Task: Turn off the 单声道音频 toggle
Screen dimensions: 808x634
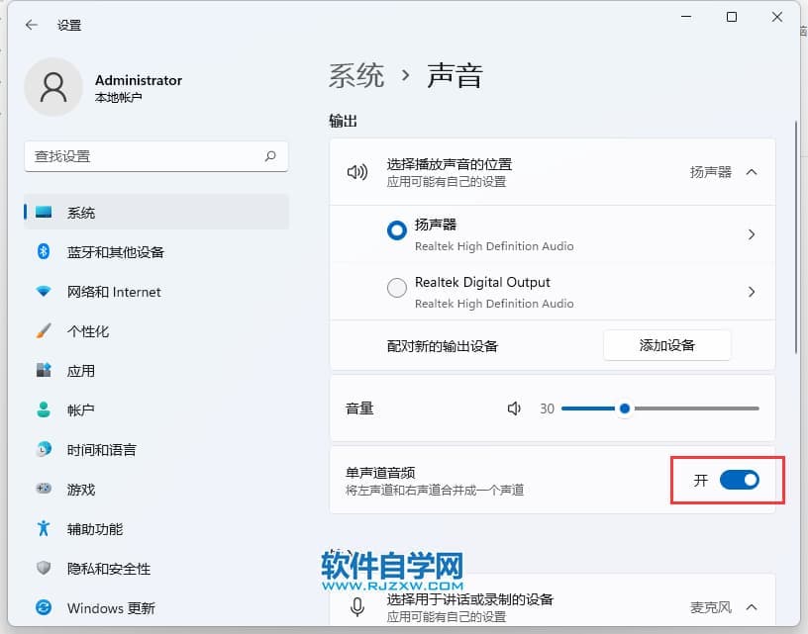Action: point(739,480)
